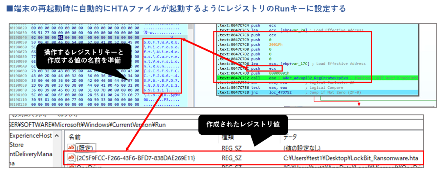The height and width of the screenshot is (172, 442).
Task: Select the {2C5F9FCC-F266-43F6-BFD7-838DAE269E11} registry value name
Action: (136, 159)
